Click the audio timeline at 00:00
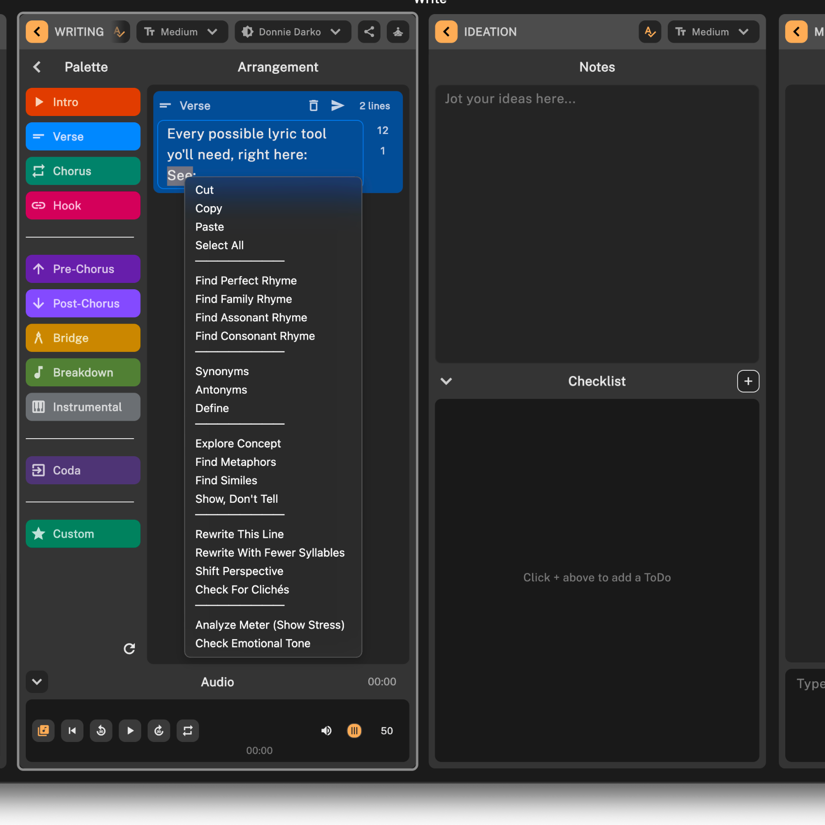This screenshot has width=825, height=825. (259, 750)
